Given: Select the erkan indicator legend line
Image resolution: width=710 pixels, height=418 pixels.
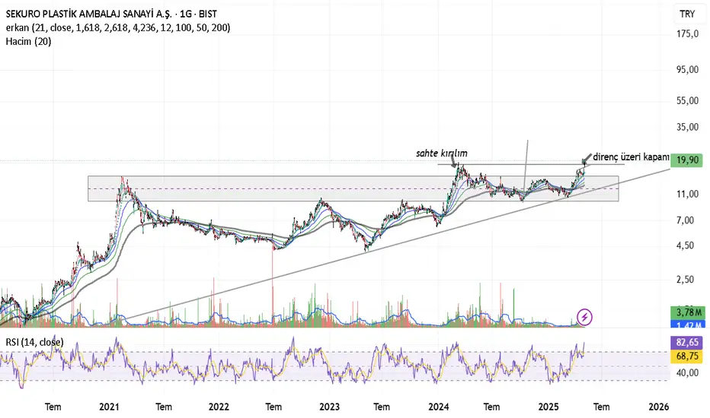Looking at the screenshot, I should 118,27.
